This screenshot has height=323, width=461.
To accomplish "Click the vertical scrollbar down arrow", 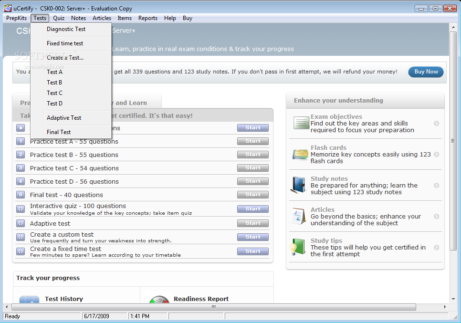I will pos(453,299).
